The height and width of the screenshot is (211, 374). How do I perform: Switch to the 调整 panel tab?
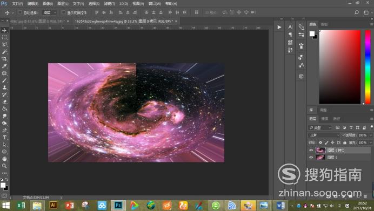323,110
